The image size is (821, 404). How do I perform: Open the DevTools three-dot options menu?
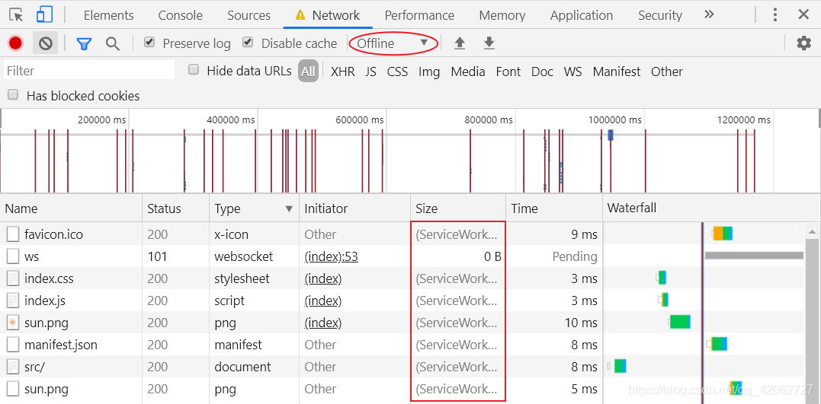point(775,14)
